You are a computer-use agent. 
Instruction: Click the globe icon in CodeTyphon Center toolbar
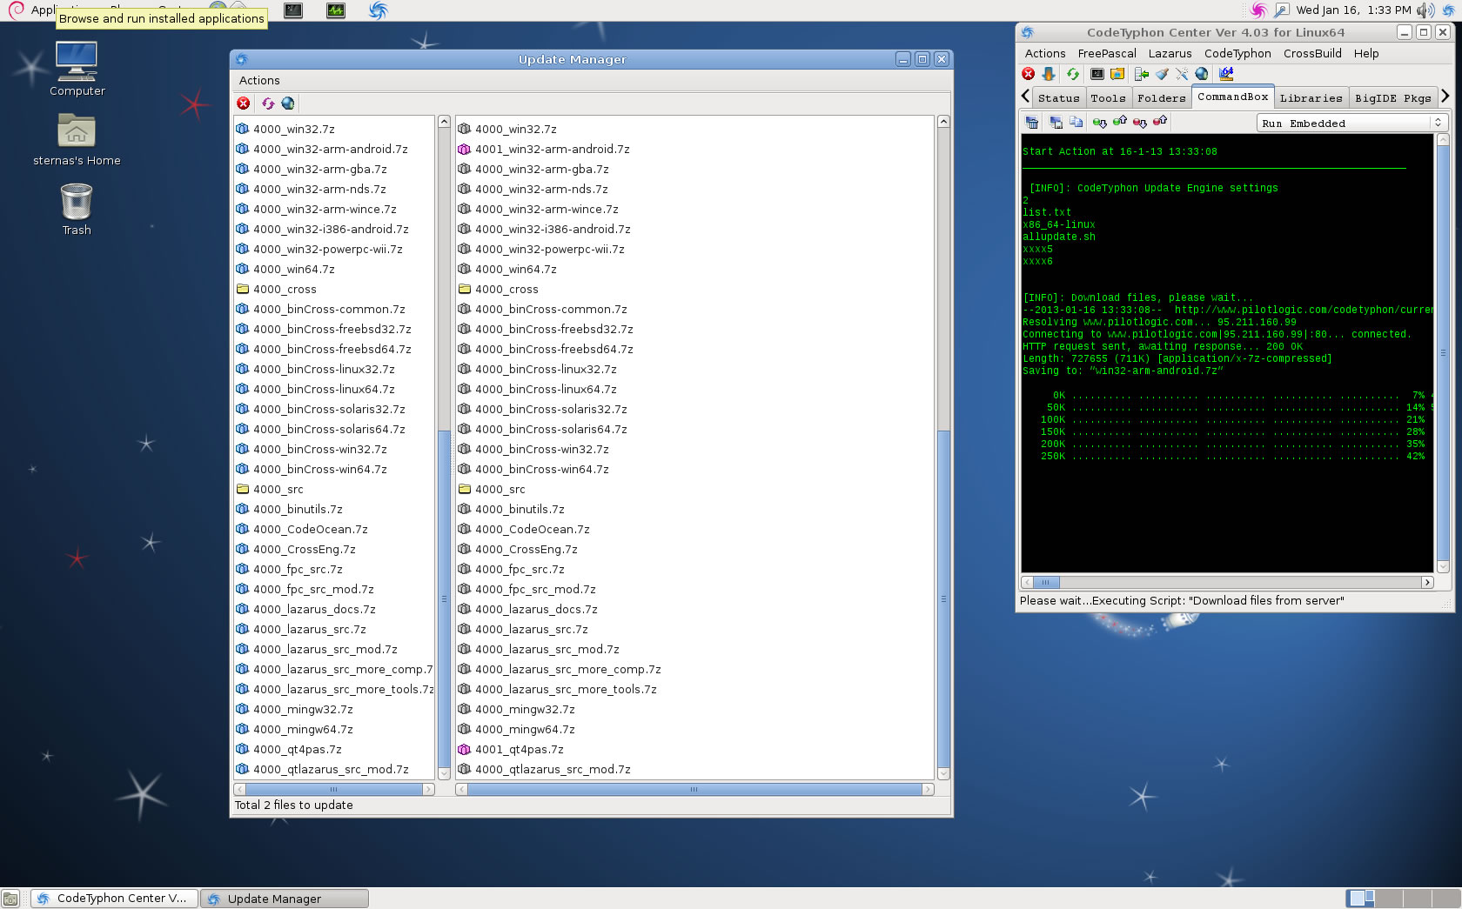coord(1202,74)
